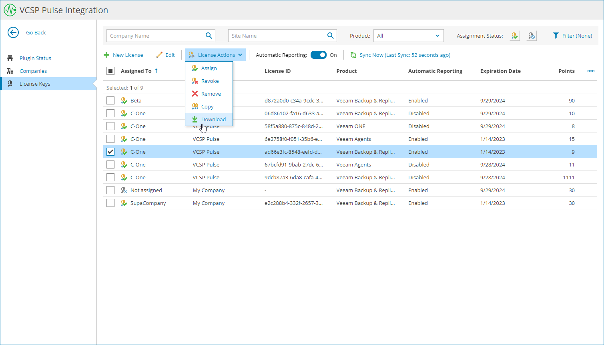The image size is (604, 345).
Task: Click the Edit button
Action: coord(166,55)
